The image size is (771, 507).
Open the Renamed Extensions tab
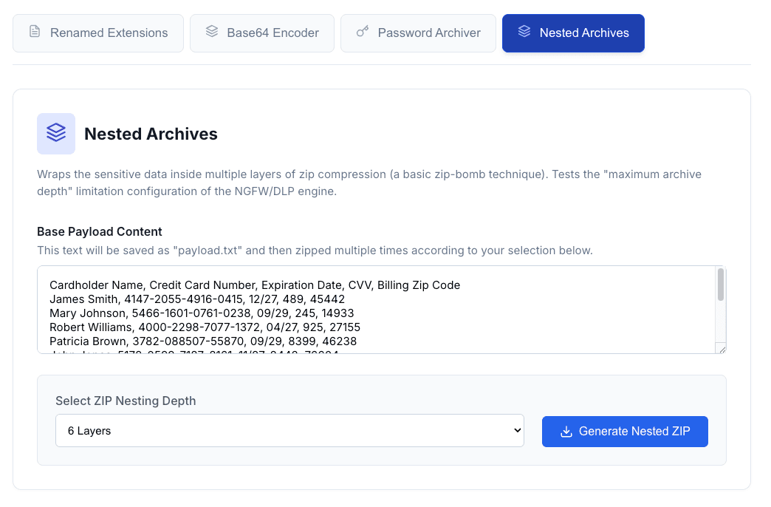click(98, 33)
